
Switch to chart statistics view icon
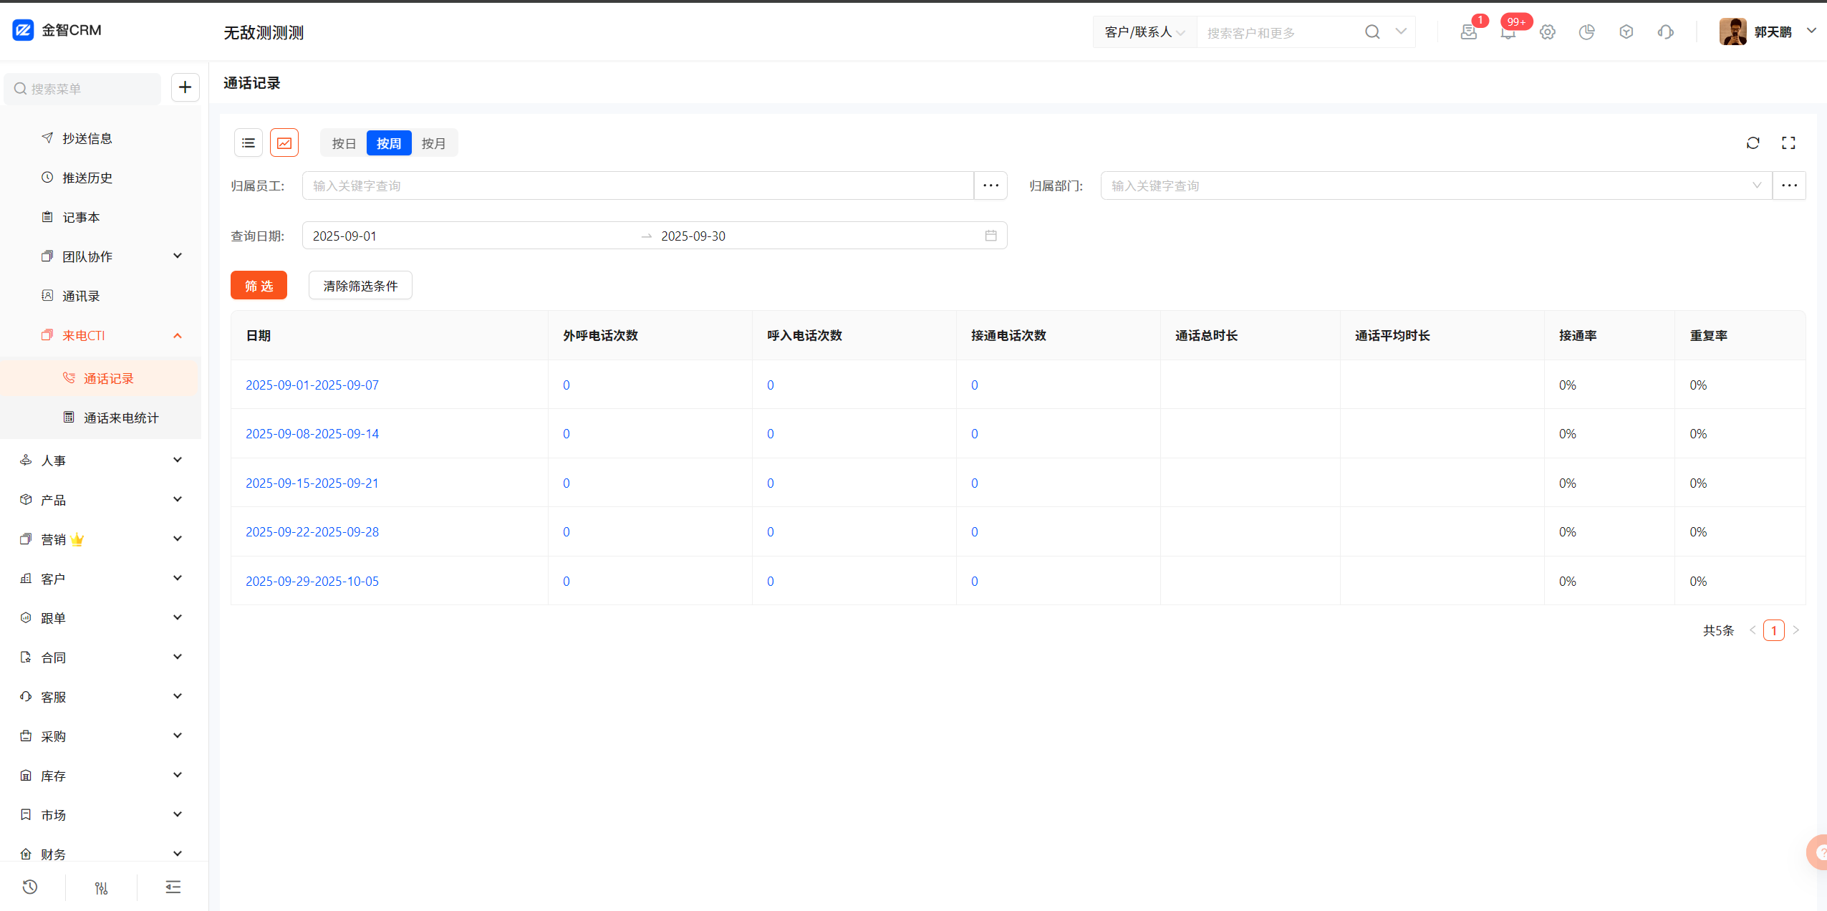pyautogui.click(x=284, y=143)
